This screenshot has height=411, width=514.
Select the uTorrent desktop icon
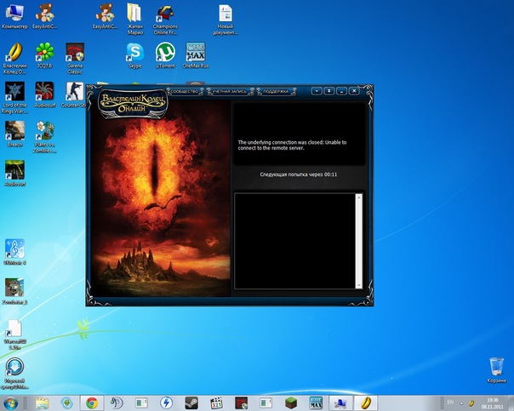(165, 53)
